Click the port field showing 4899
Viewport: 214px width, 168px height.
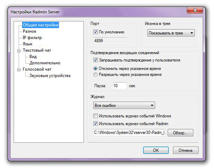(110, 41)
